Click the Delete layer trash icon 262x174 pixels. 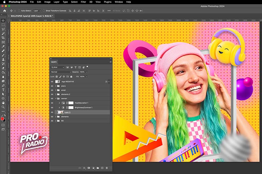coord(107,168)
